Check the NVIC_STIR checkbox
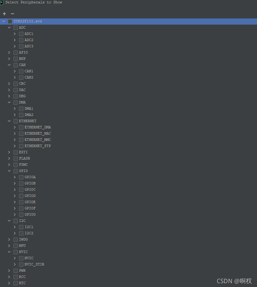 [21, 265]
